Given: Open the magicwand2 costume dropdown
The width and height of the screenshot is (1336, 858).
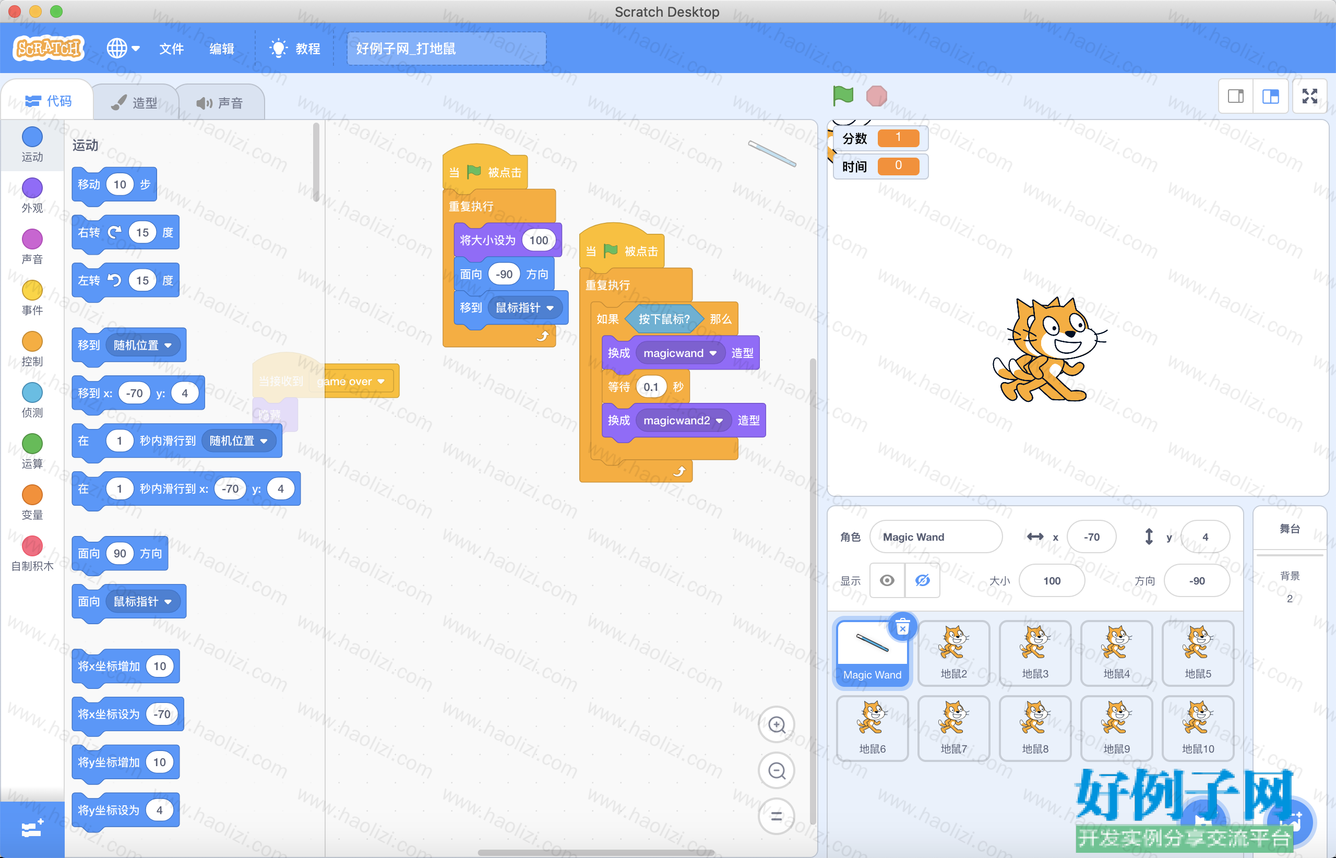Looking at the screenshot, I should coord(683,421).
